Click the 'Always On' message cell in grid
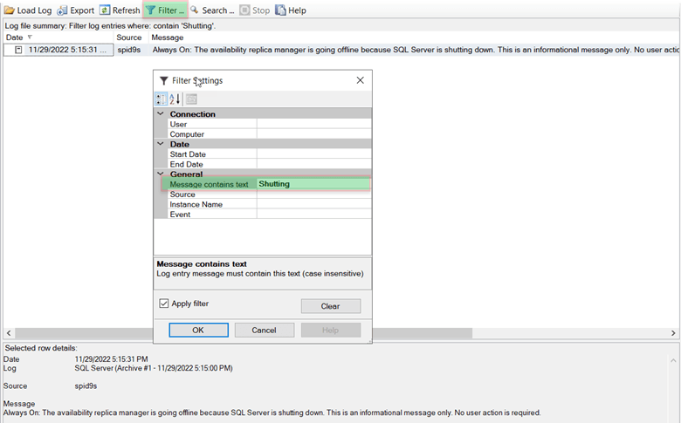The height and width of the screenshot is (423, 681). pos(415,50)
